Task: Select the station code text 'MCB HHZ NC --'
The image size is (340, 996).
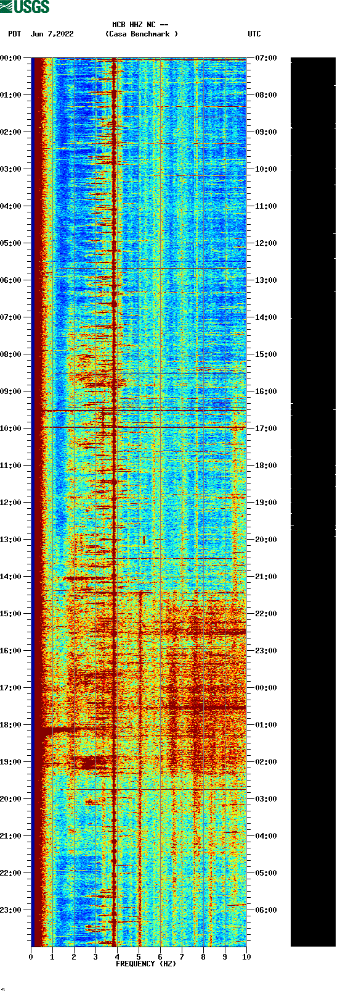Action: [x=140, y=25]
